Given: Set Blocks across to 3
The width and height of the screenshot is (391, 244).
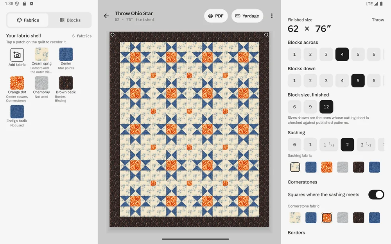Looking at the screenshot, I should [x=326, y=54].
